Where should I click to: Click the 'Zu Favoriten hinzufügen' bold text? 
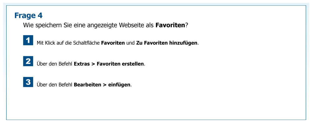pos(167,43)
